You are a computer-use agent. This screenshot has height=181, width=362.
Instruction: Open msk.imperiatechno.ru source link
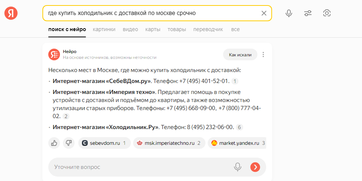tap(169, 143)
